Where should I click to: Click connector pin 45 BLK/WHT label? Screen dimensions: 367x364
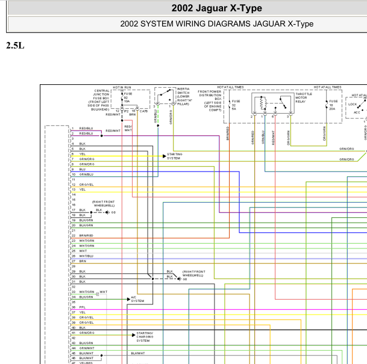(86, 353)
